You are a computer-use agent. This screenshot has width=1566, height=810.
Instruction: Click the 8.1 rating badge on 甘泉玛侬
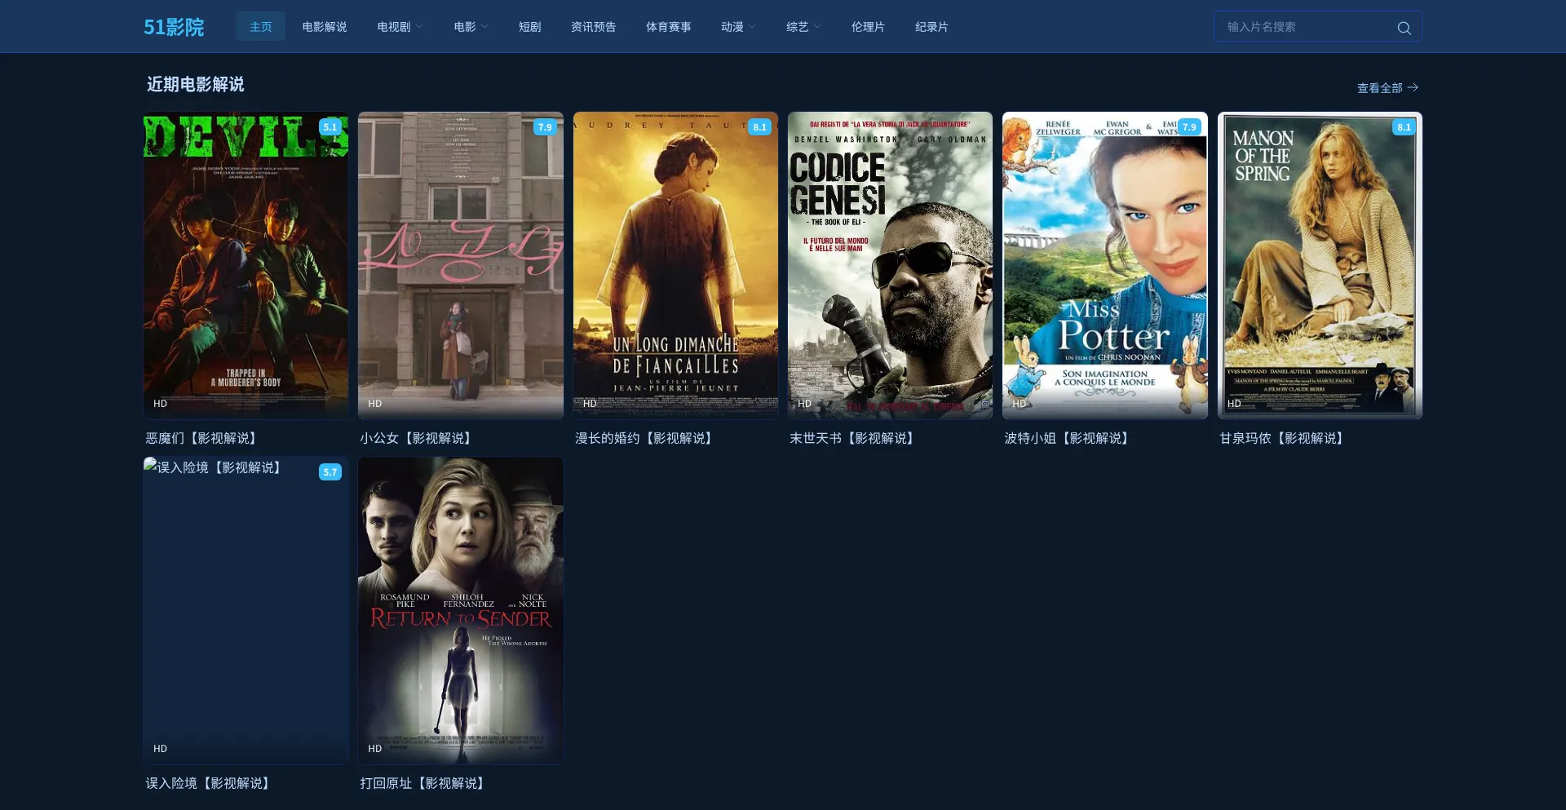tap(1404, 127)
